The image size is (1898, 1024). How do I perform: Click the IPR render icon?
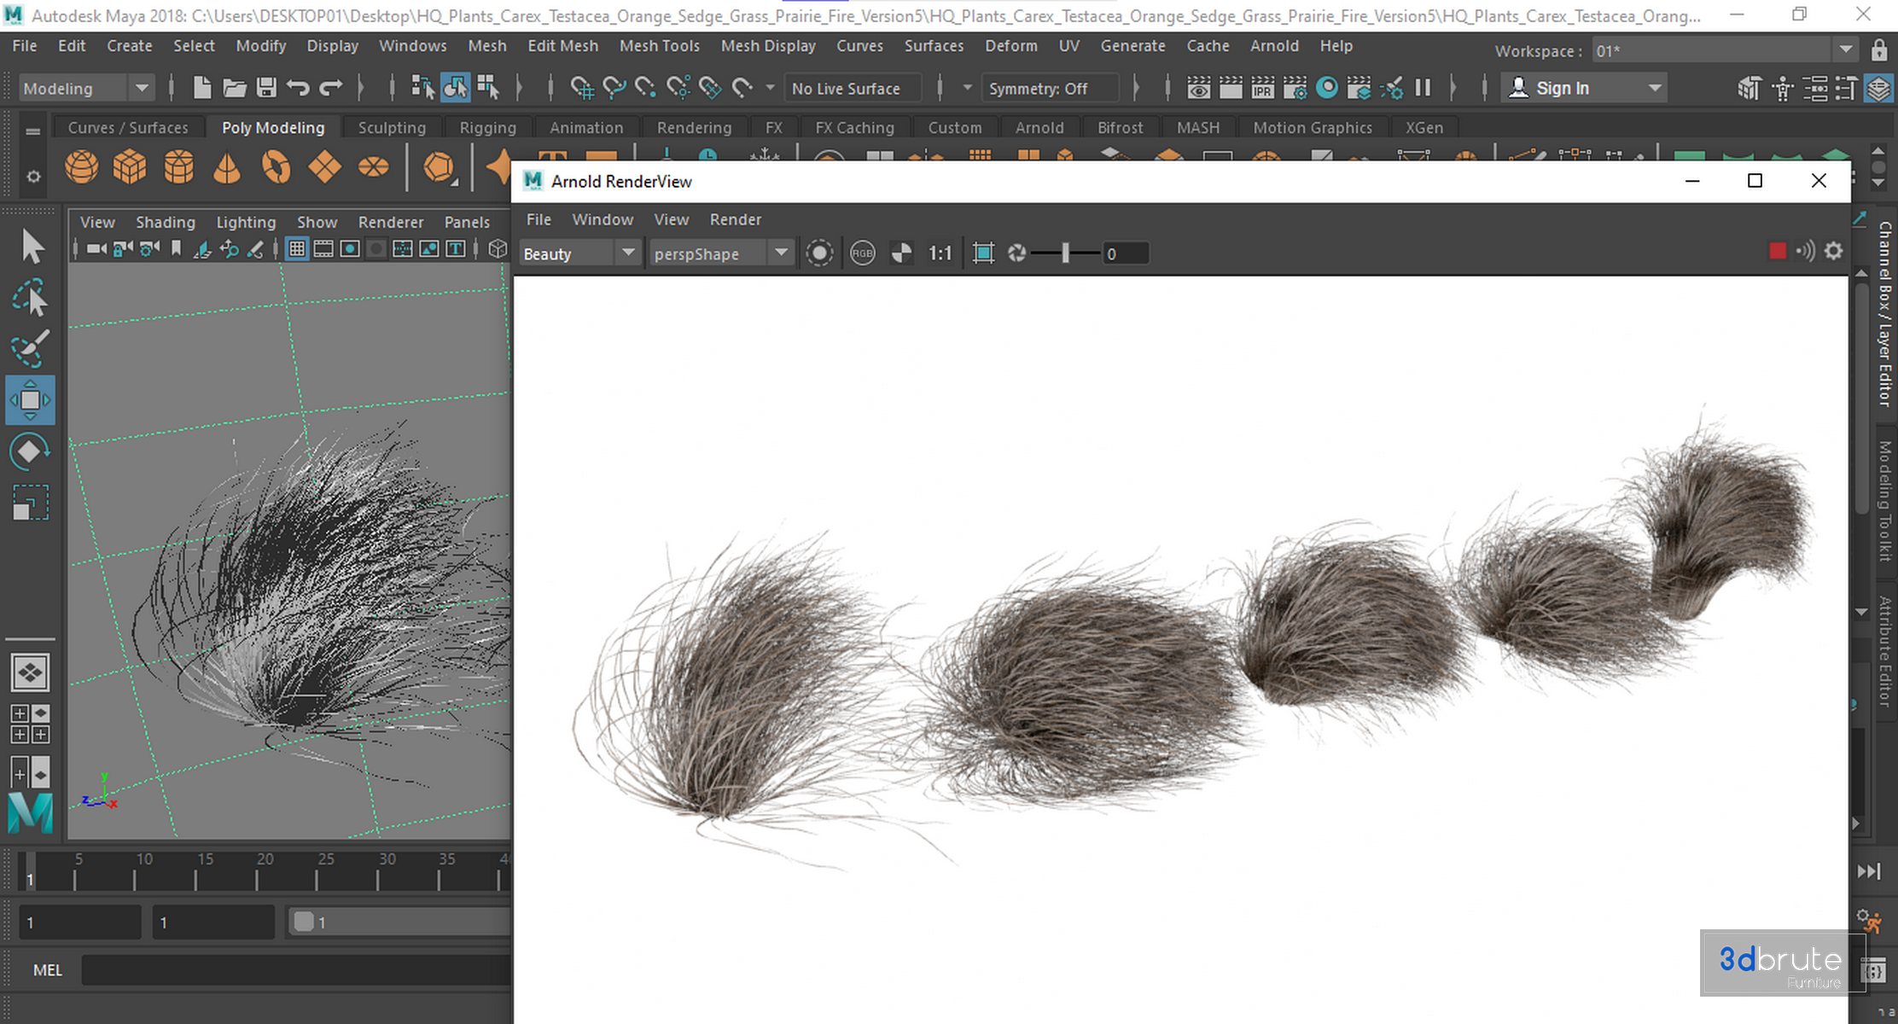coord(1262,88)
